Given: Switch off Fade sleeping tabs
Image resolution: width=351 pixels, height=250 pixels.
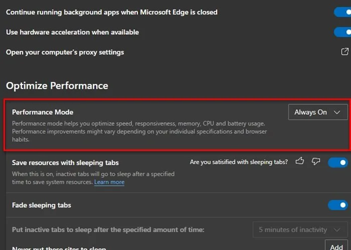Looking at the screenshot, I should pos(338,205).
